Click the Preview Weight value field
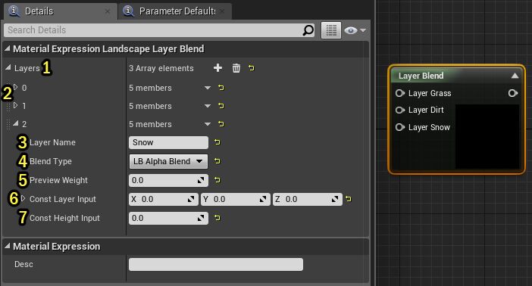Screen dimensions: 532x286 [168, 180]
